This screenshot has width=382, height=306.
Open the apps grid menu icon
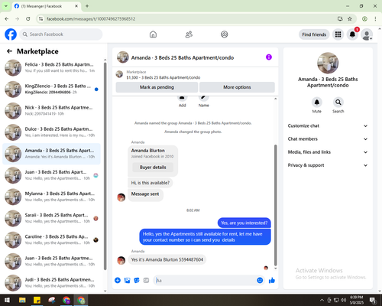tap(338, 34)
